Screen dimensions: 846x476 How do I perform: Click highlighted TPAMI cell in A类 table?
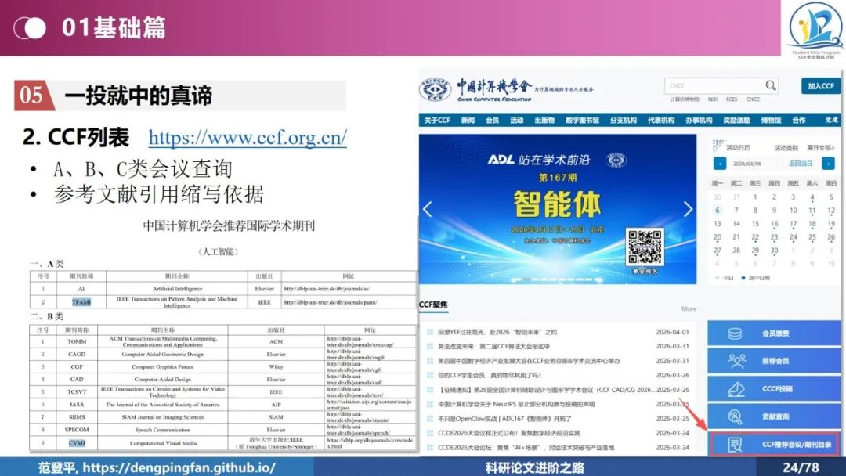pyautogui.click(x=81, y=302)
